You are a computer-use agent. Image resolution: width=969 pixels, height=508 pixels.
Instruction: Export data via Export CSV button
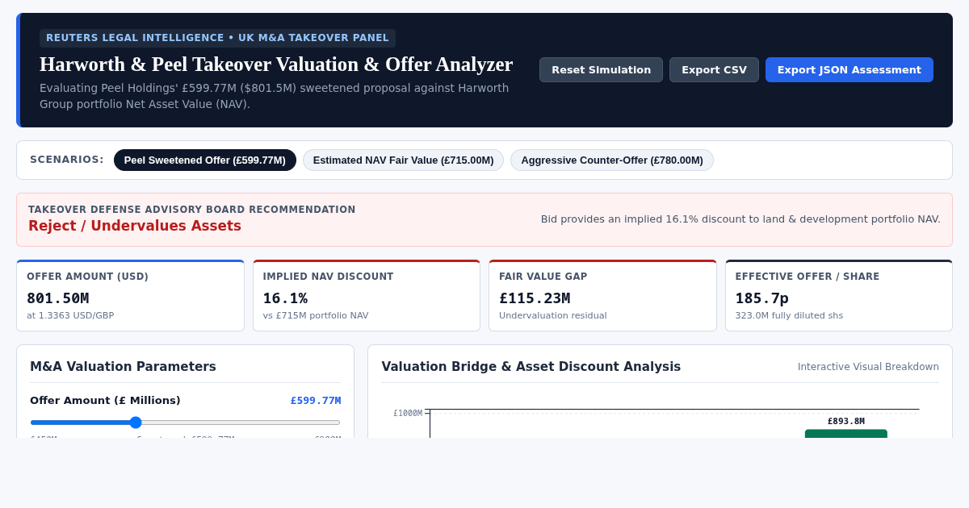(714, 69)
